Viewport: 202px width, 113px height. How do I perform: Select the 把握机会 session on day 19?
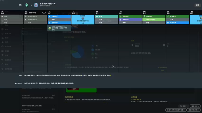(130, 20)
